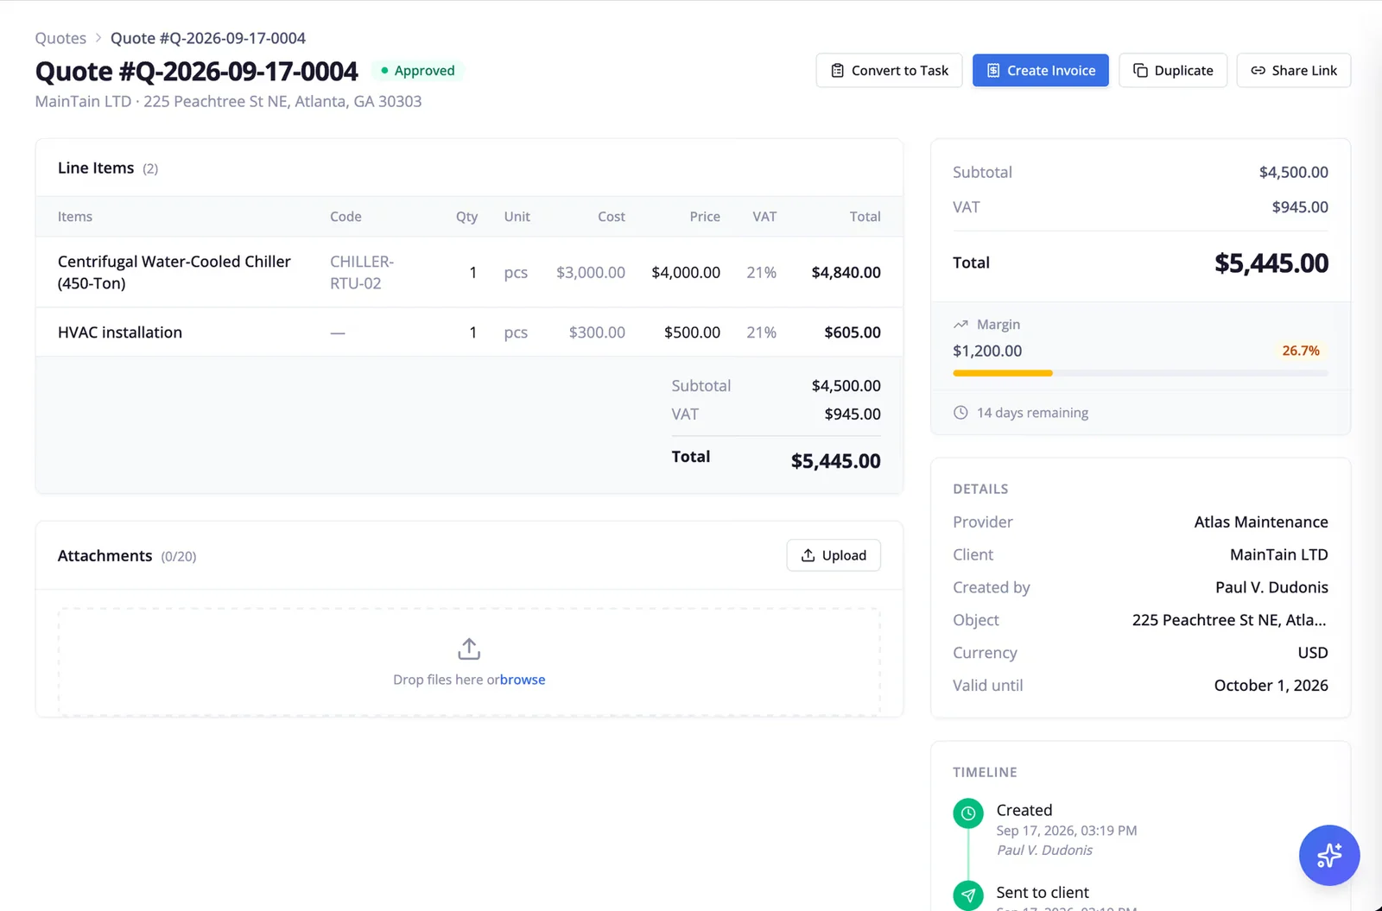
Task: Click the Quote #Q-2026-09-17-0004 breadcrumb
Action: coord(208,38)
